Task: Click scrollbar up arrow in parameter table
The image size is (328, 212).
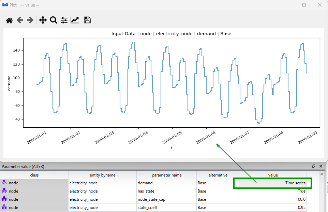Action: [x=322, y=174]
